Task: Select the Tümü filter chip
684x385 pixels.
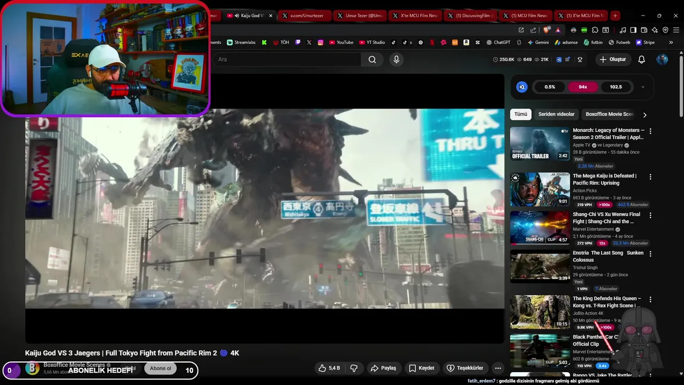Action: point(520,114)
